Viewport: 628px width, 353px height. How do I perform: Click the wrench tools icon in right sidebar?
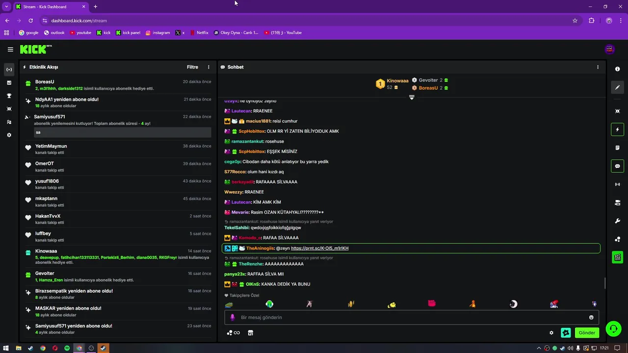click(x=617, y=221)
